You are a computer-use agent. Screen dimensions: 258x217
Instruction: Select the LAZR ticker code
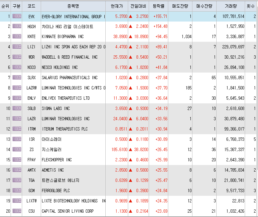coord(31,119)
